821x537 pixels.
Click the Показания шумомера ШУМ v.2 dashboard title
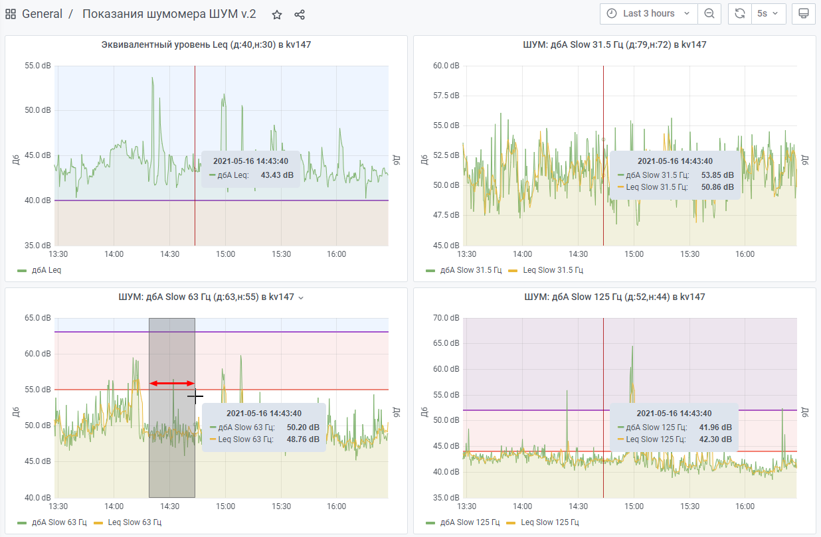169,14
